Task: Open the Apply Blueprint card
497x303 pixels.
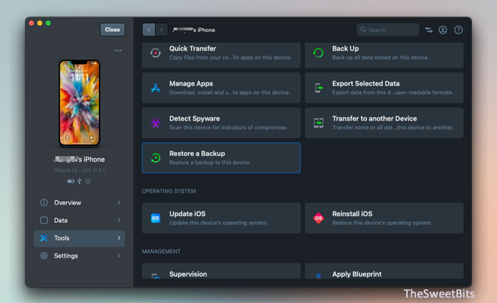Action: click(384, 271)
